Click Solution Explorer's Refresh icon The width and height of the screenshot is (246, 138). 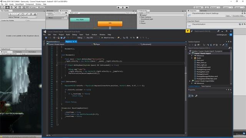point(211,45)
